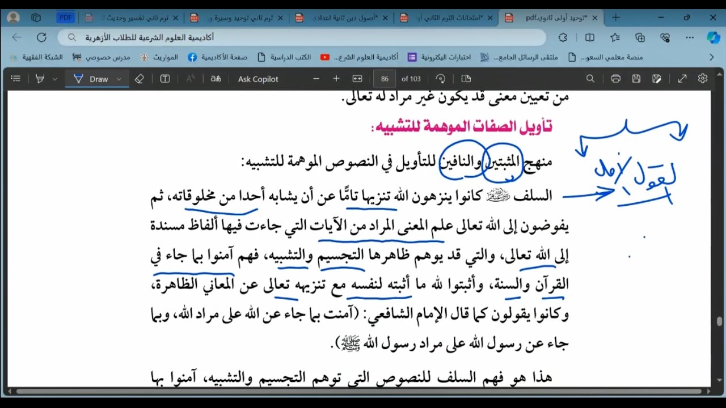Toggle the Page view layout icon

(x=466, y=79)
